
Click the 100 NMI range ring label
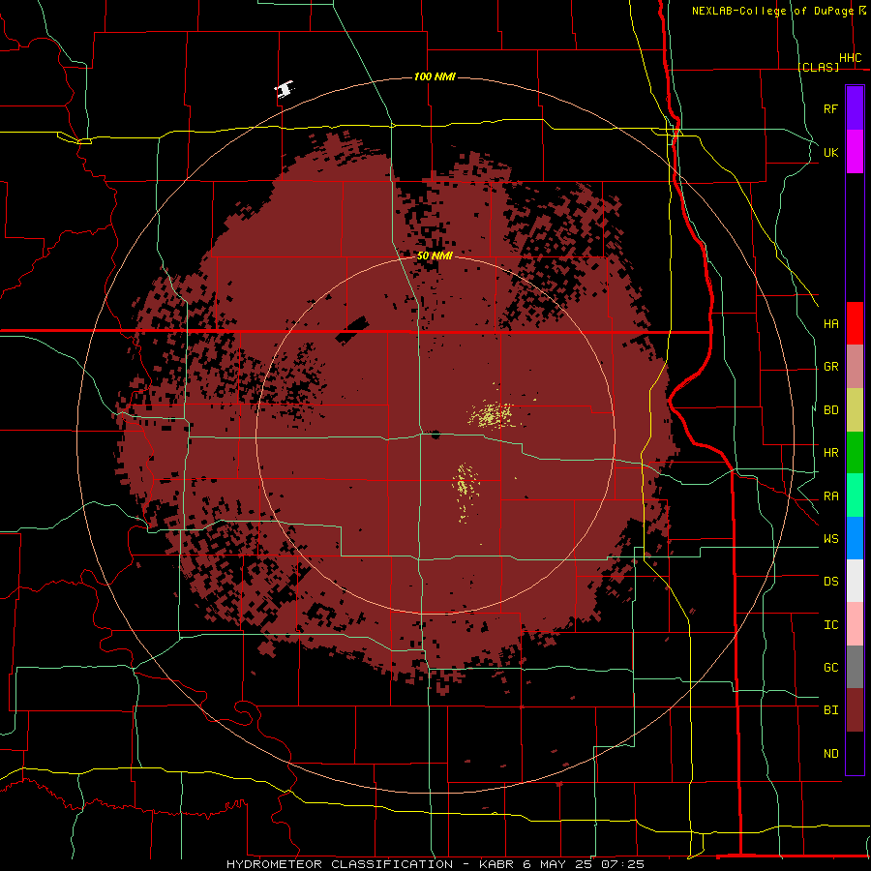pos(435,76)
